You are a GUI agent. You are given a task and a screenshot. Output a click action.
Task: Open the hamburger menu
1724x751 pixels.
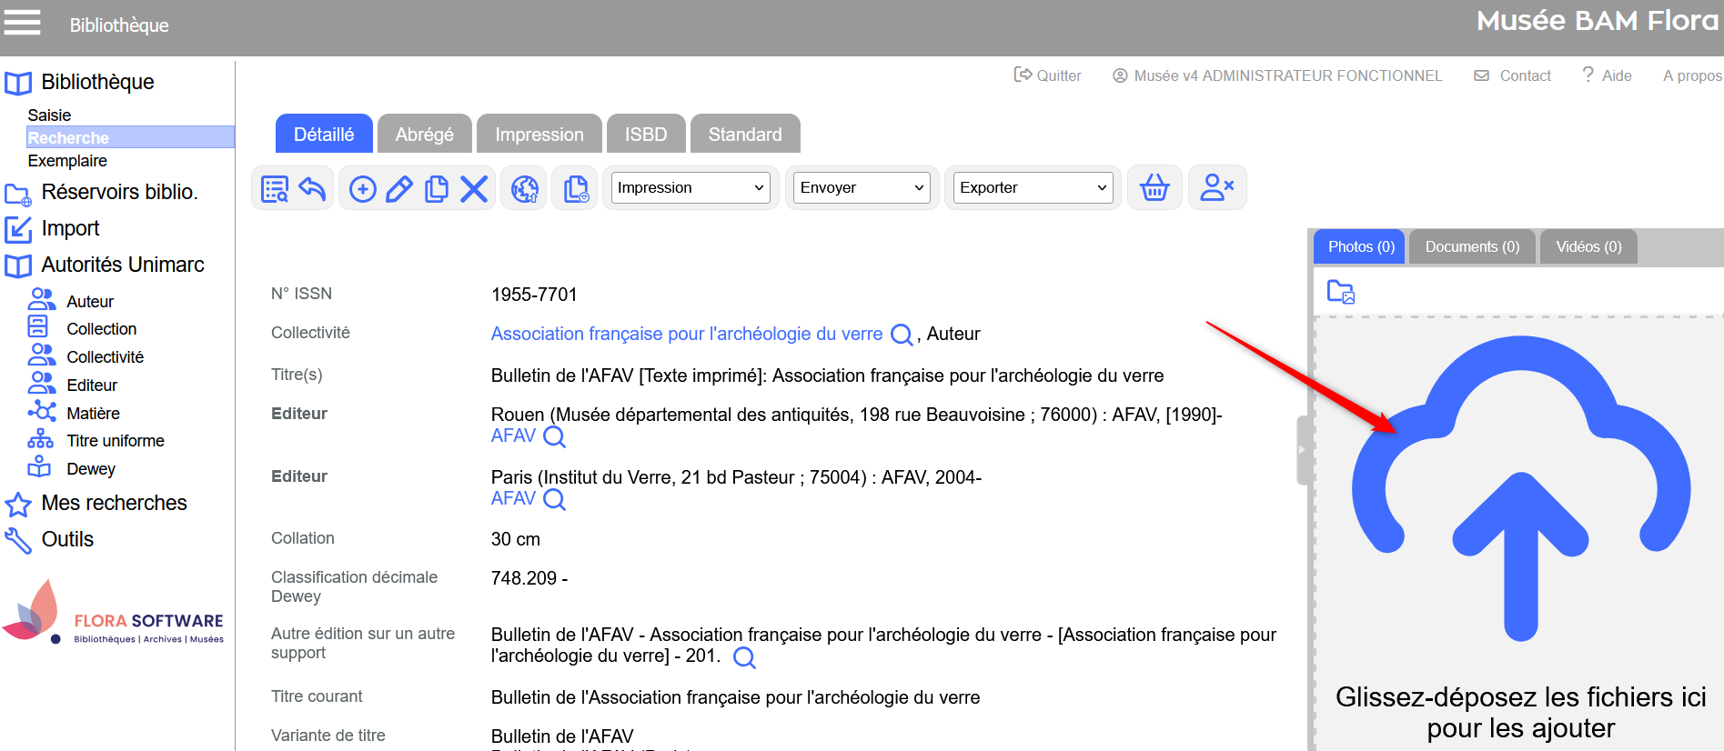(x=23, y=23)
